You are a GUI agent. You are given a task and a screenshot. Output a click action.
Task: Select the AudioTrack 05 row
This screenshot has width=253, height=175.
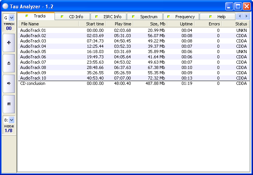[x=33, y=52]
